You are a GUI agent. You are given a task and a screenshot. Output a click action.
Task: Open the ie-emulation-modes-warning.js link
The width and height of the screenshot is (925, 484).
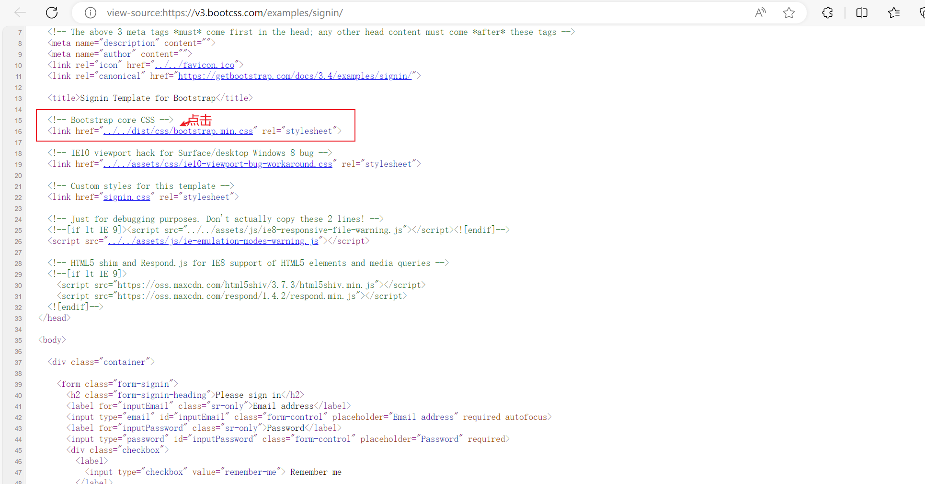213,241
